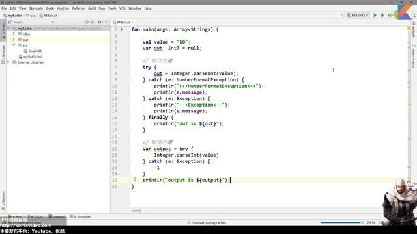The image size is (417, 234).
Task: Open the Edit menu
Action: pyautogui.click(x=13, y=8)
